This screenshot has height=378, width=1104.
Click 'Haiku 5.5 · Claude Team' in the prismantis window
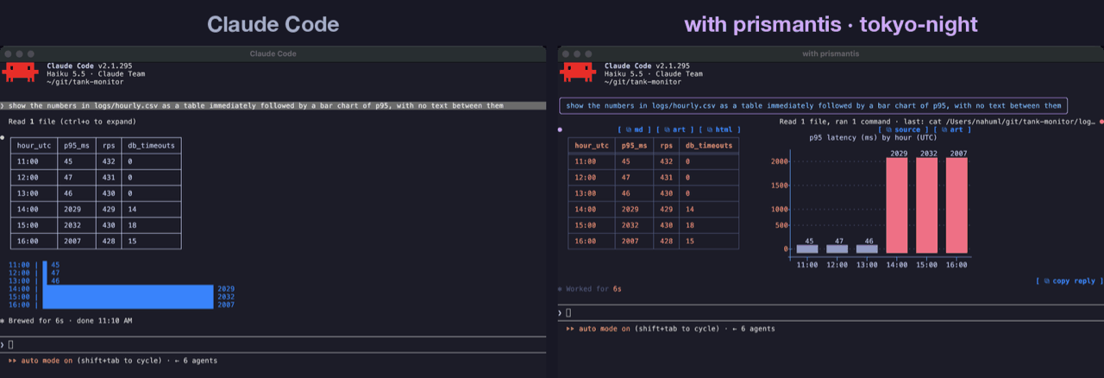654,73
